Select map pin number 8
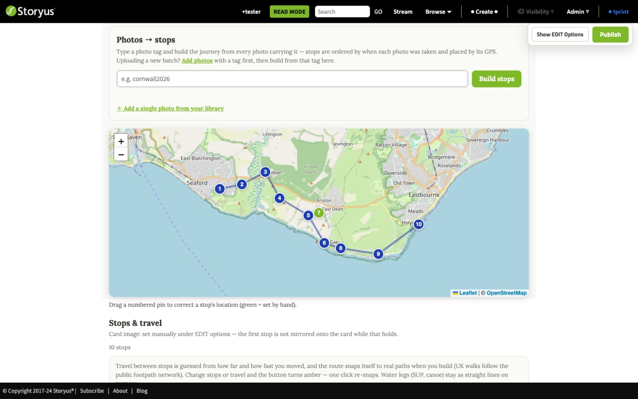Screen dimensions: 638x399 (x=340, y=248)
